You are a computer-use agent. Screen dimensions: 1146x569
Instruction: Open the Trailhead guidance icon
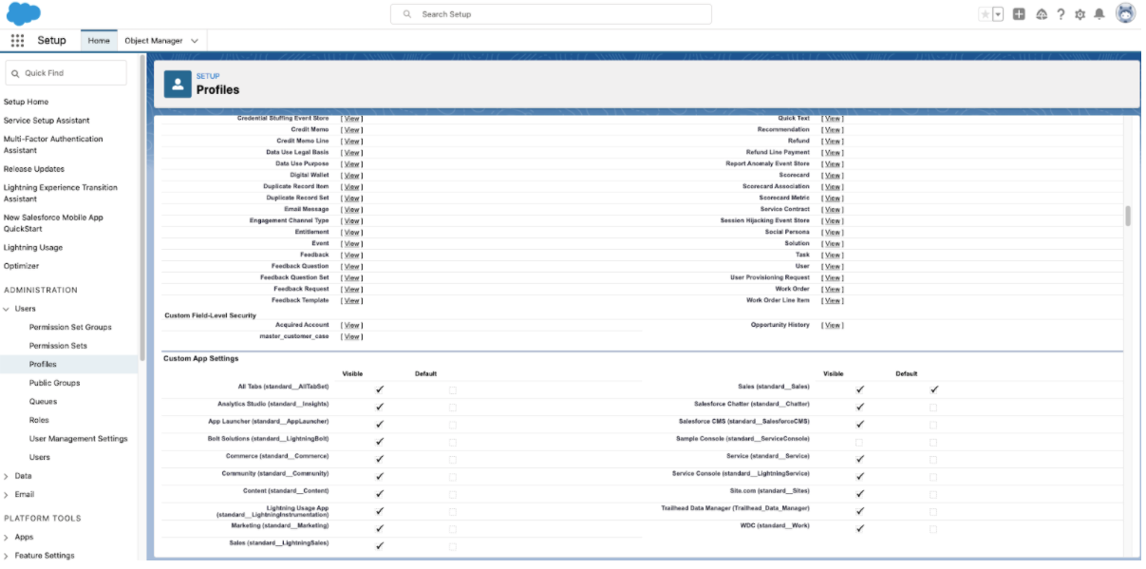[1042, 14]
